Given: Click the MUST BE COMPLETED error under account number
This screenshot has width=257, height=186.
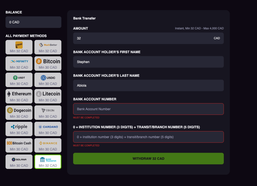Looking at the screenshot, I should (x=86, y=117).
